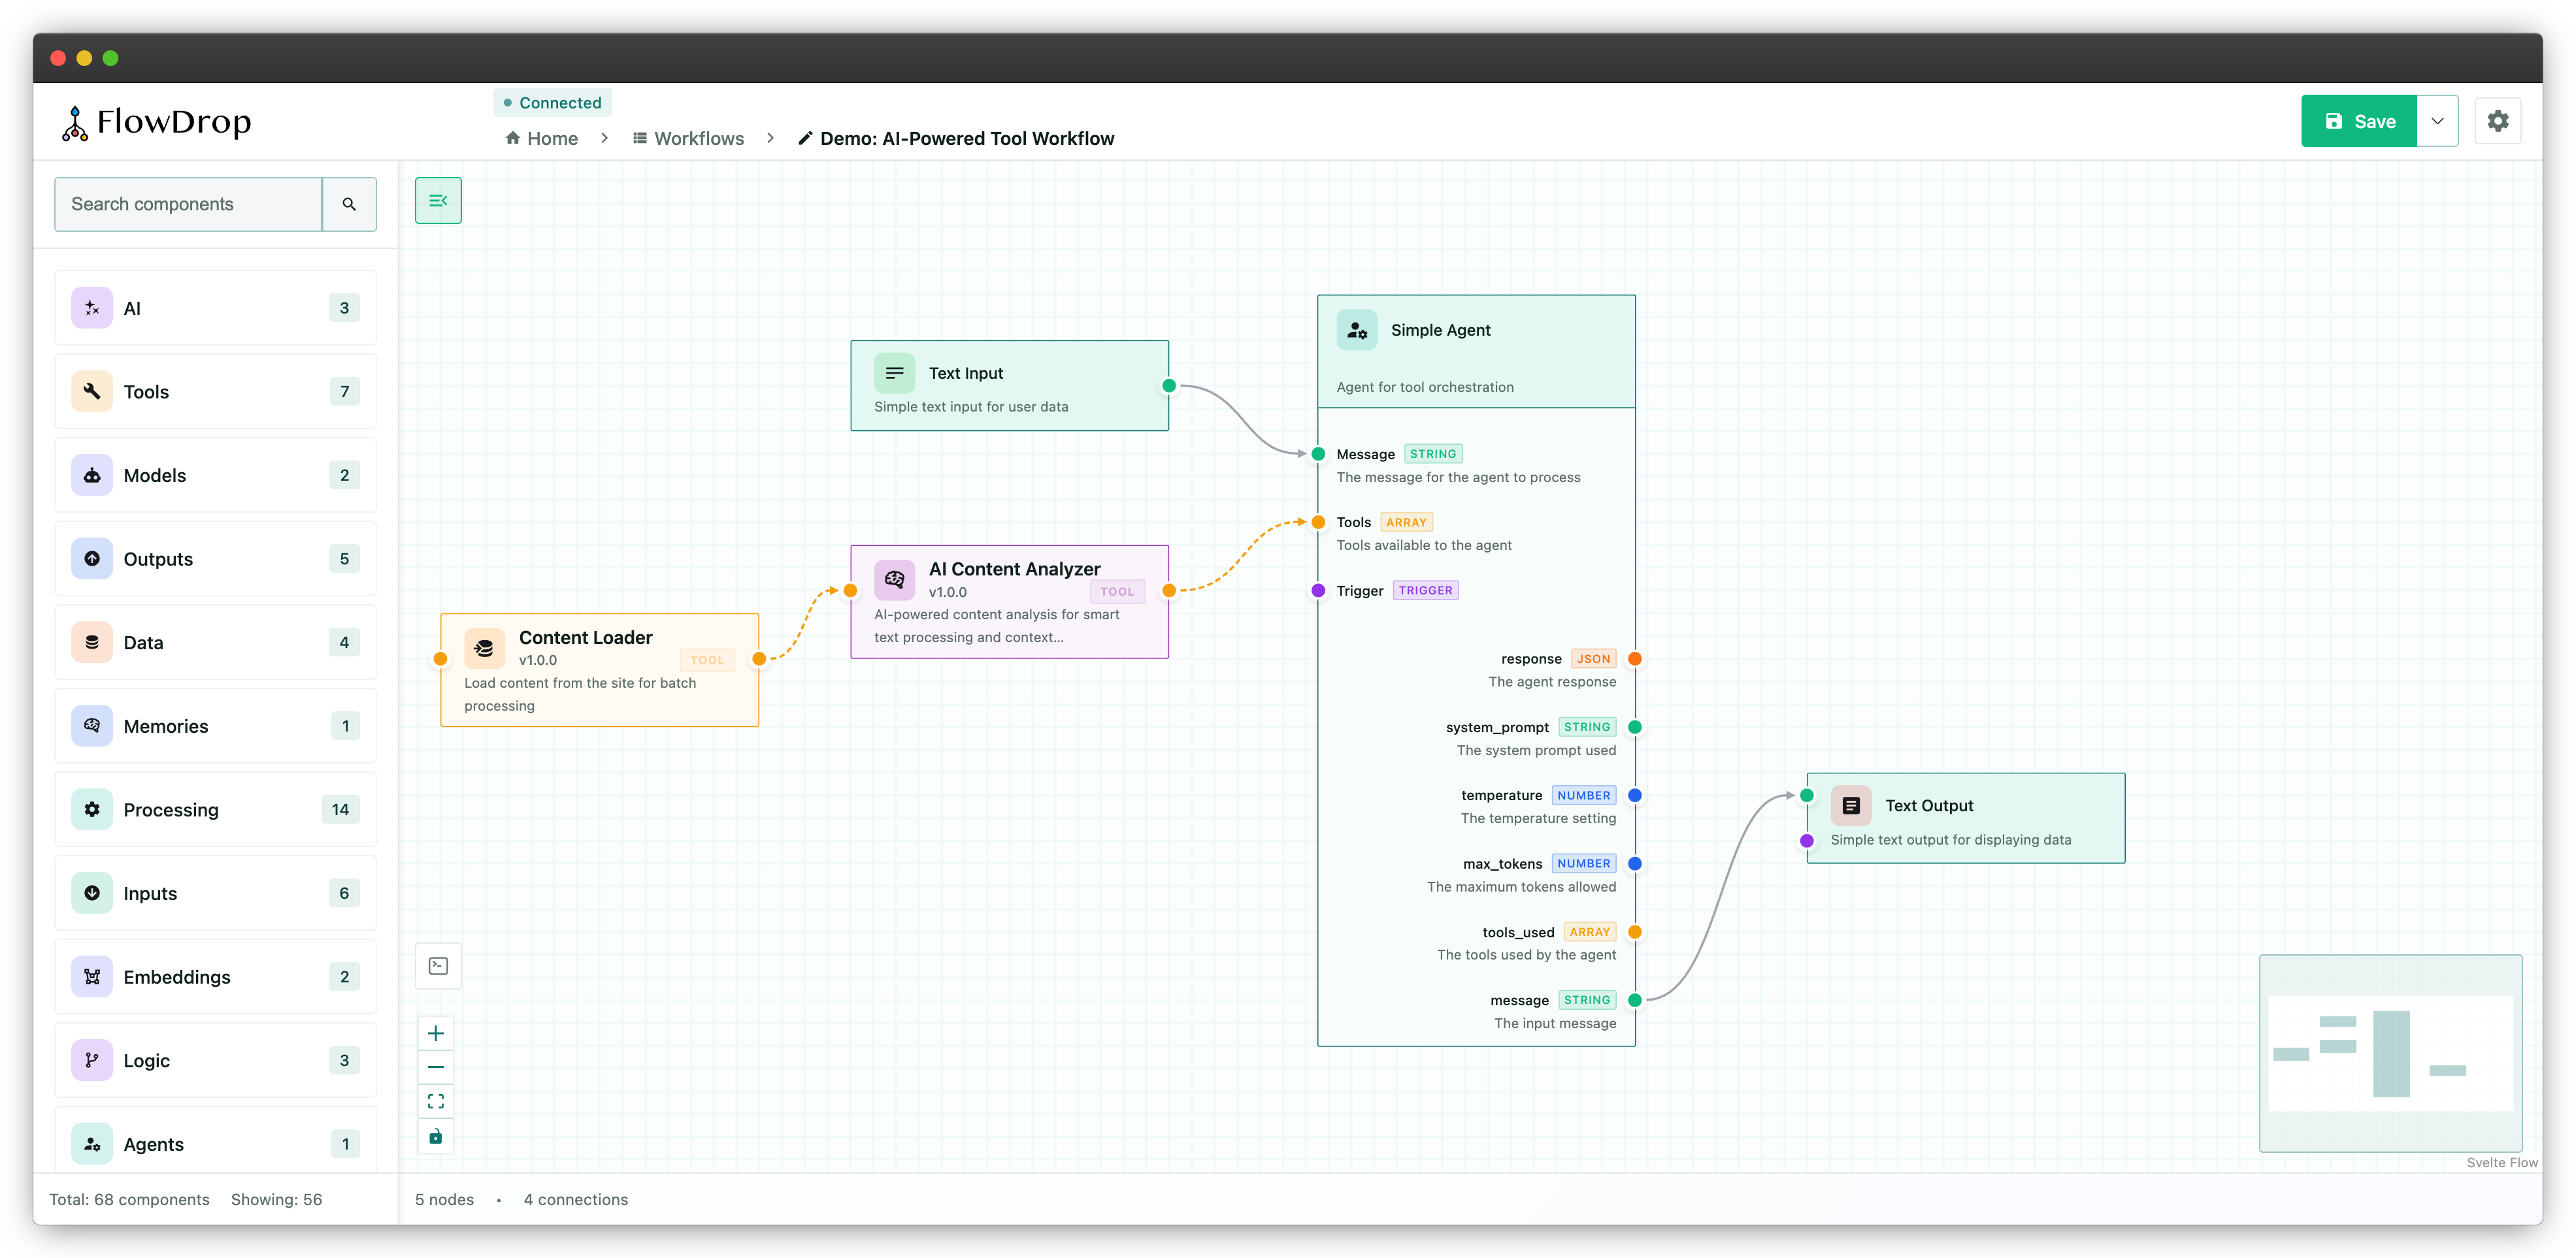Open the Save dropdown arrow

[2437, 121]
